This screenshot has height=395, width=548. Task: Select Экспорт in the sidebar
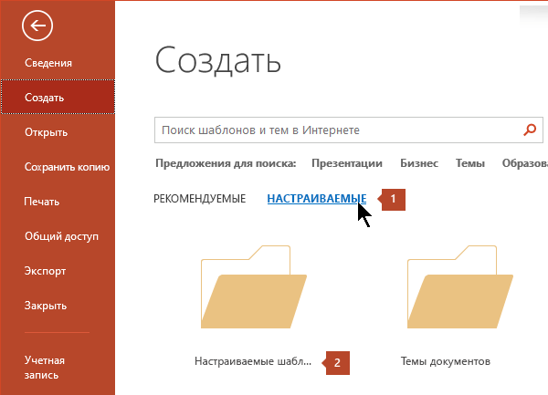point(46,271)
